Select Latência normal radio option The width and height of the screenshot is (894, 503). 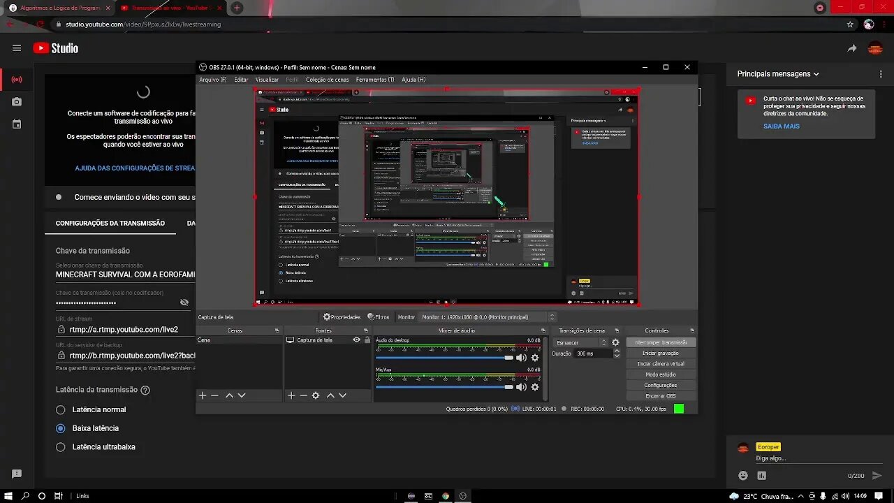pos(60,409)
